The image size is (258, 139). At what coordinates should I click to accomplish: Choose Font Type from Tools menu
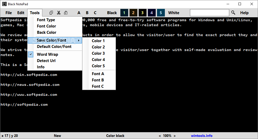tap(55, 20)
